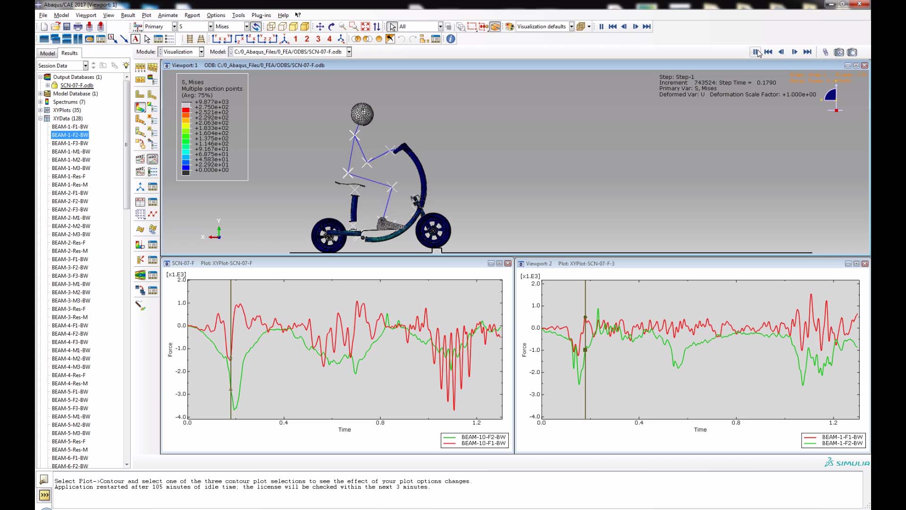
Task: Expand the XYPlots (35) node
Action: coord(41,110)
